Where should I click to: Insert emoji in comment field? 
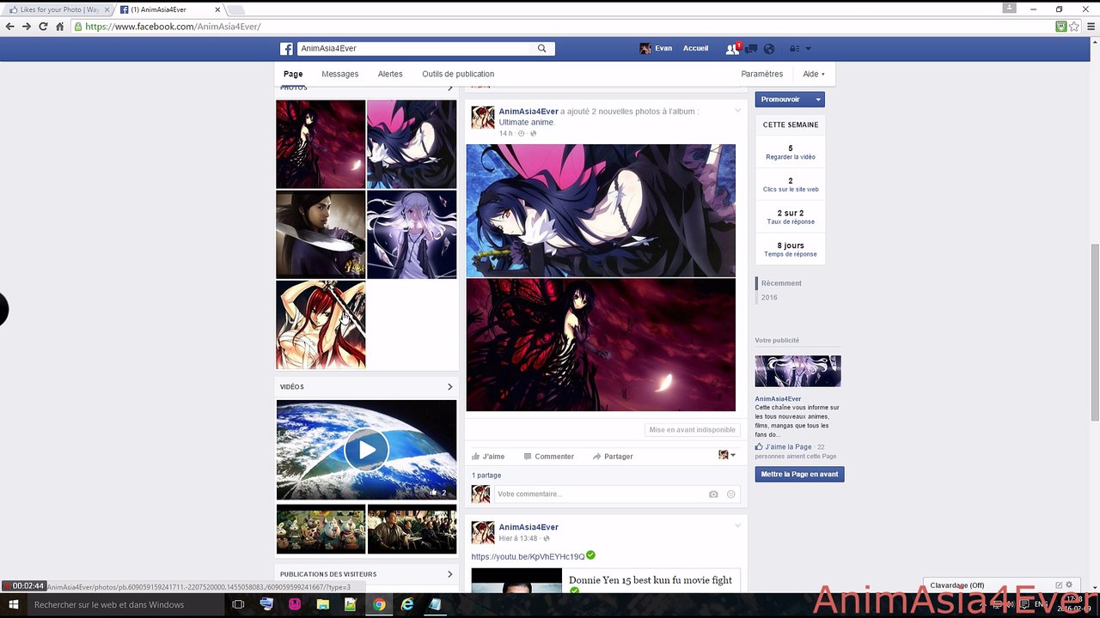click(731, 494)
